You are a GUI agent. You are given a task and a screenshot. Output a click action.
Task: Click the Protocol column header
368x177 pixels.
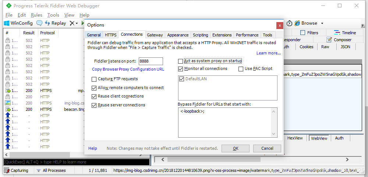pos(47,33)
